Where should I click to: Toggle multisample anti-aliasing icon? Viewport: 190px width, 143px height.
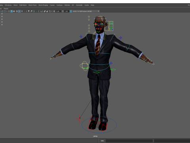click(34, 11)
